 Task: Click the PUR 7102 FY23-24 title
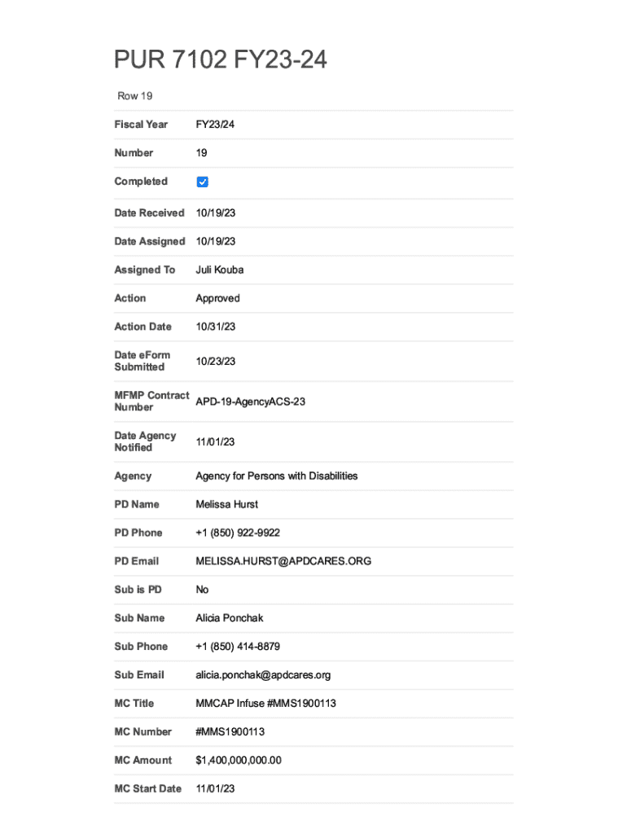point(221,59)
